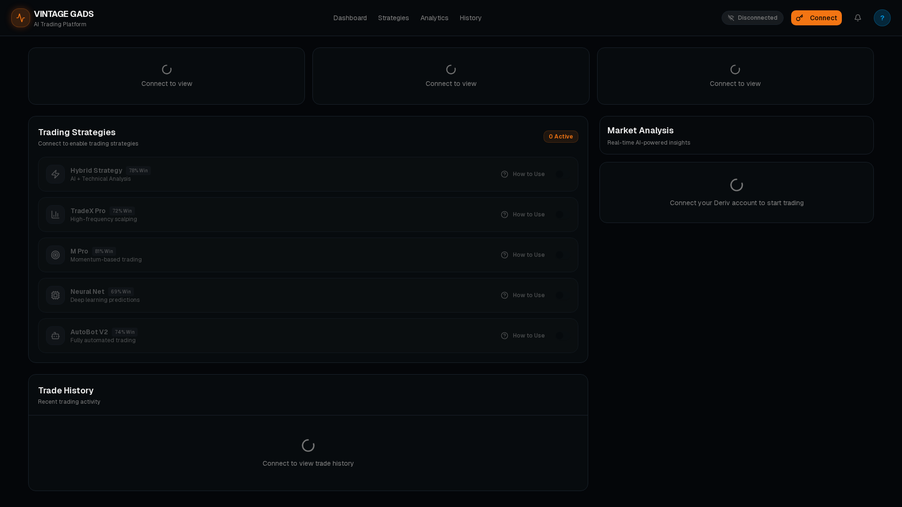Select the AutoBot V2 robot icon

coord(55,336)
